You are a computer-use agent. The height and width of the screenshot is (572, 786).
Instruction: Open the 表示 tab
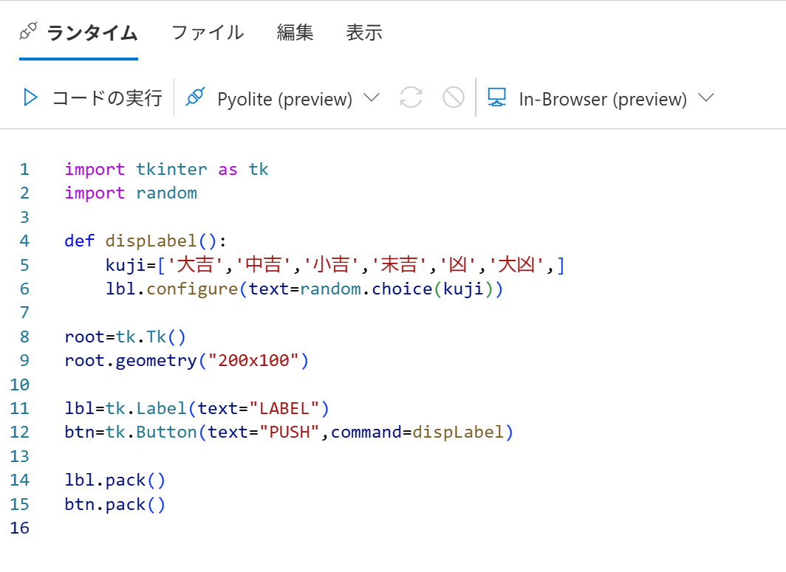tap(364, 33)
